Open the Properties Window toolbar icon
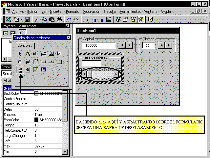The image size is (210, 158). [x=125, y=20]
